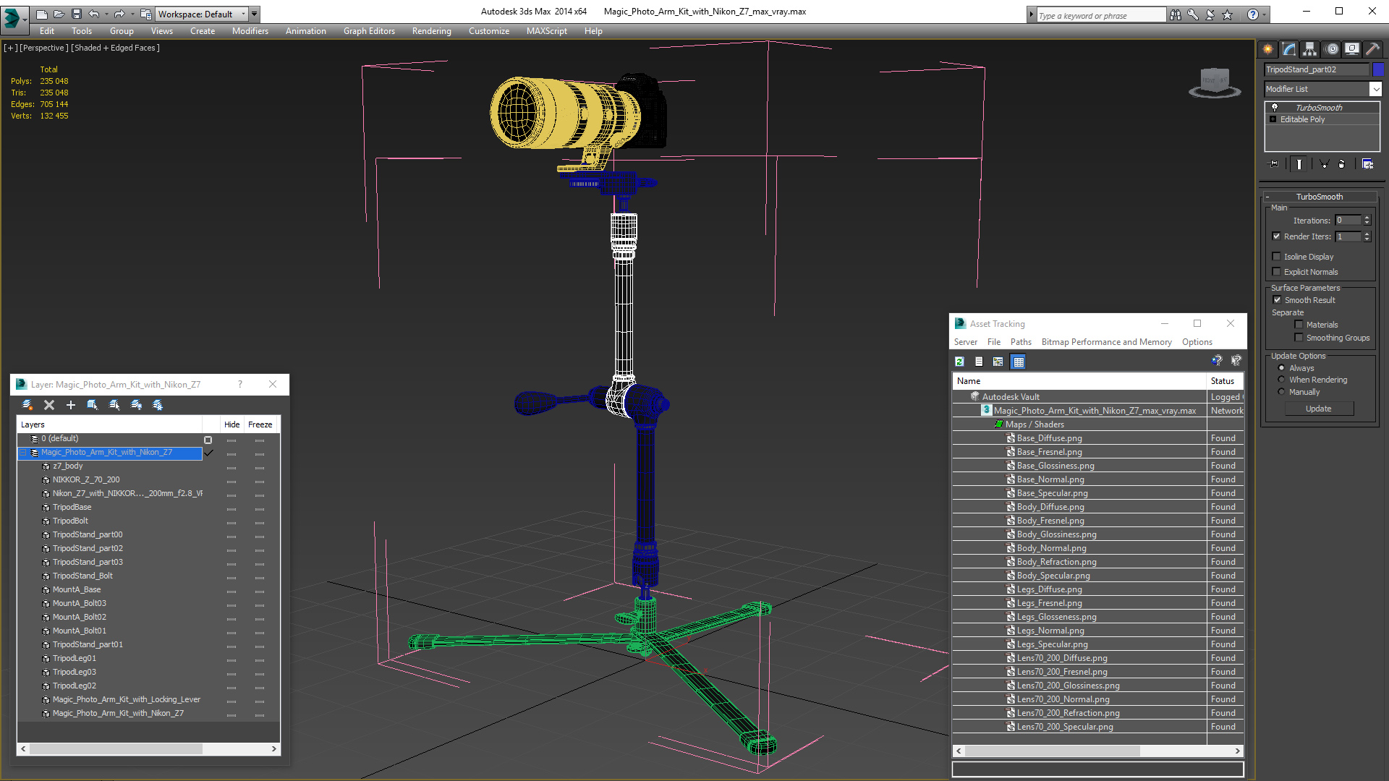Click Shaded + Edged Faces viewport label
The image size is (1389, 781).
115,48
